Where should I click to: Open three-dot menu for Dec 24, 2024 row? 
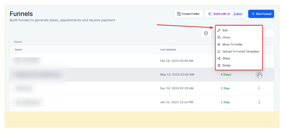pos(259,88)
